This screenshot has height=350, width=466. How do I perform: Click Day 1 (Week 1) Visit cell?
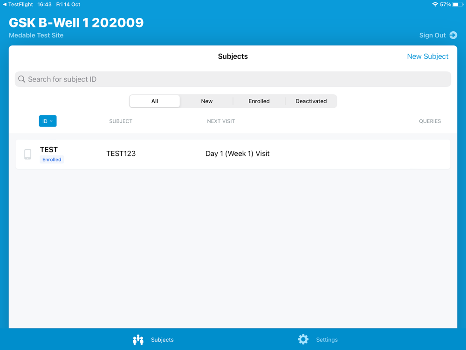coord(238,154)
